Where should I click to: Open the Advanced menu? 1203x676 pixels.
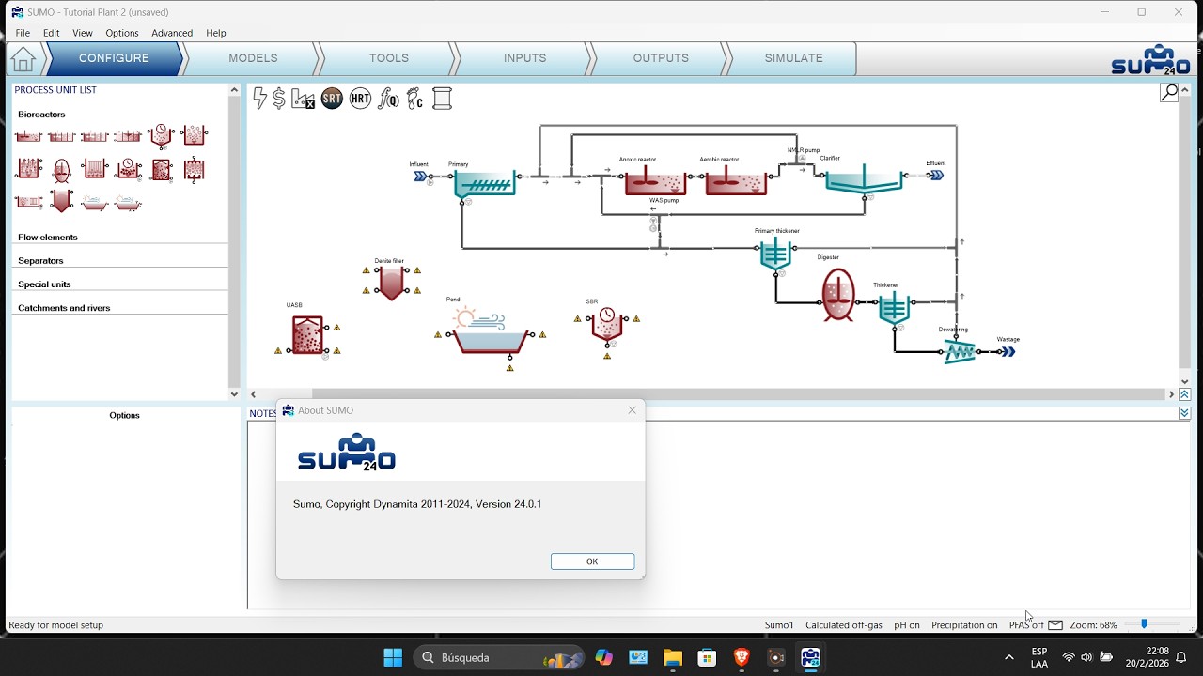[172, 33]
